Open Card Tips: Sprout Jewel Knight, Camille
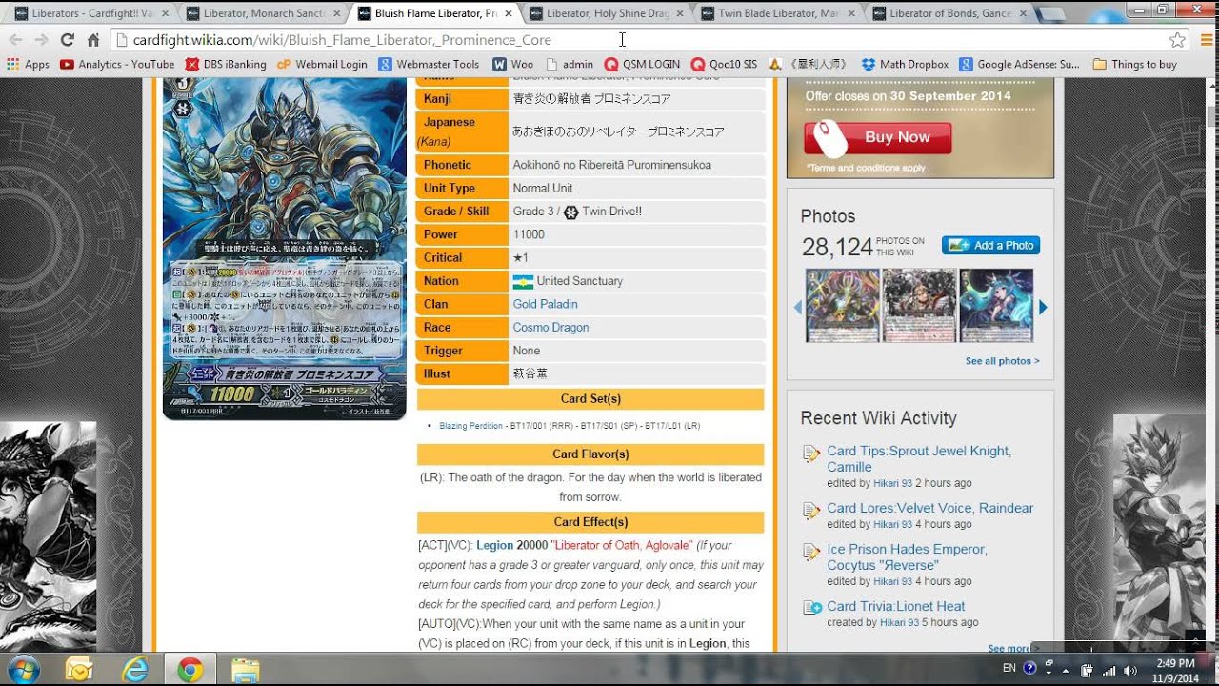 pos(919,458)
